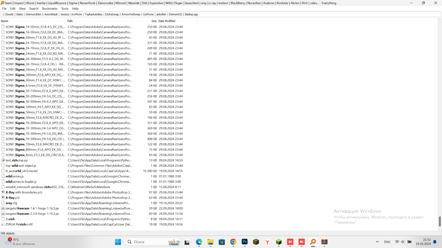The image size is (442, 248).
Task: Click the icon of X-Ray with Boundaries.p3r
Action: point(3,192)
